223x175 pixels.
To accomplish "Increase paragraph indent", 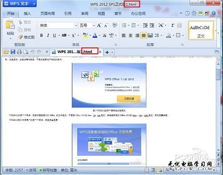I will (152, 25).
